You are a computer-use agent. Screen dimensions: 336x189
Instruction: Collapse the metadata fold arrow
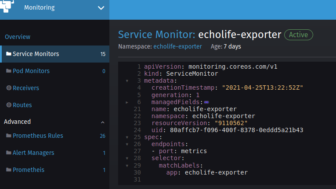tap(127, 81)
